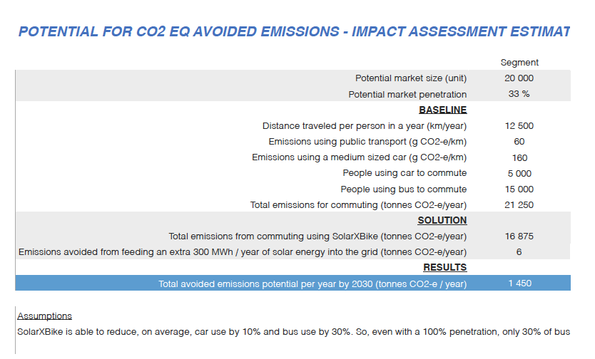595x359 pixels.
Task: Click the SolarXBike emissions value 16 875
Action: [519, 236]
